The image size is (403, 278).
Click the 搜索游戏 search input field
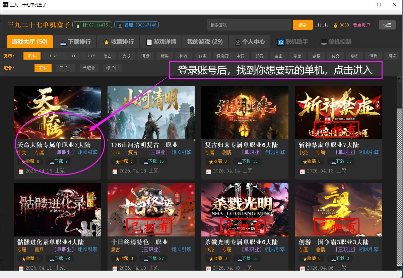pyautogui.click(x=248, y=25)
